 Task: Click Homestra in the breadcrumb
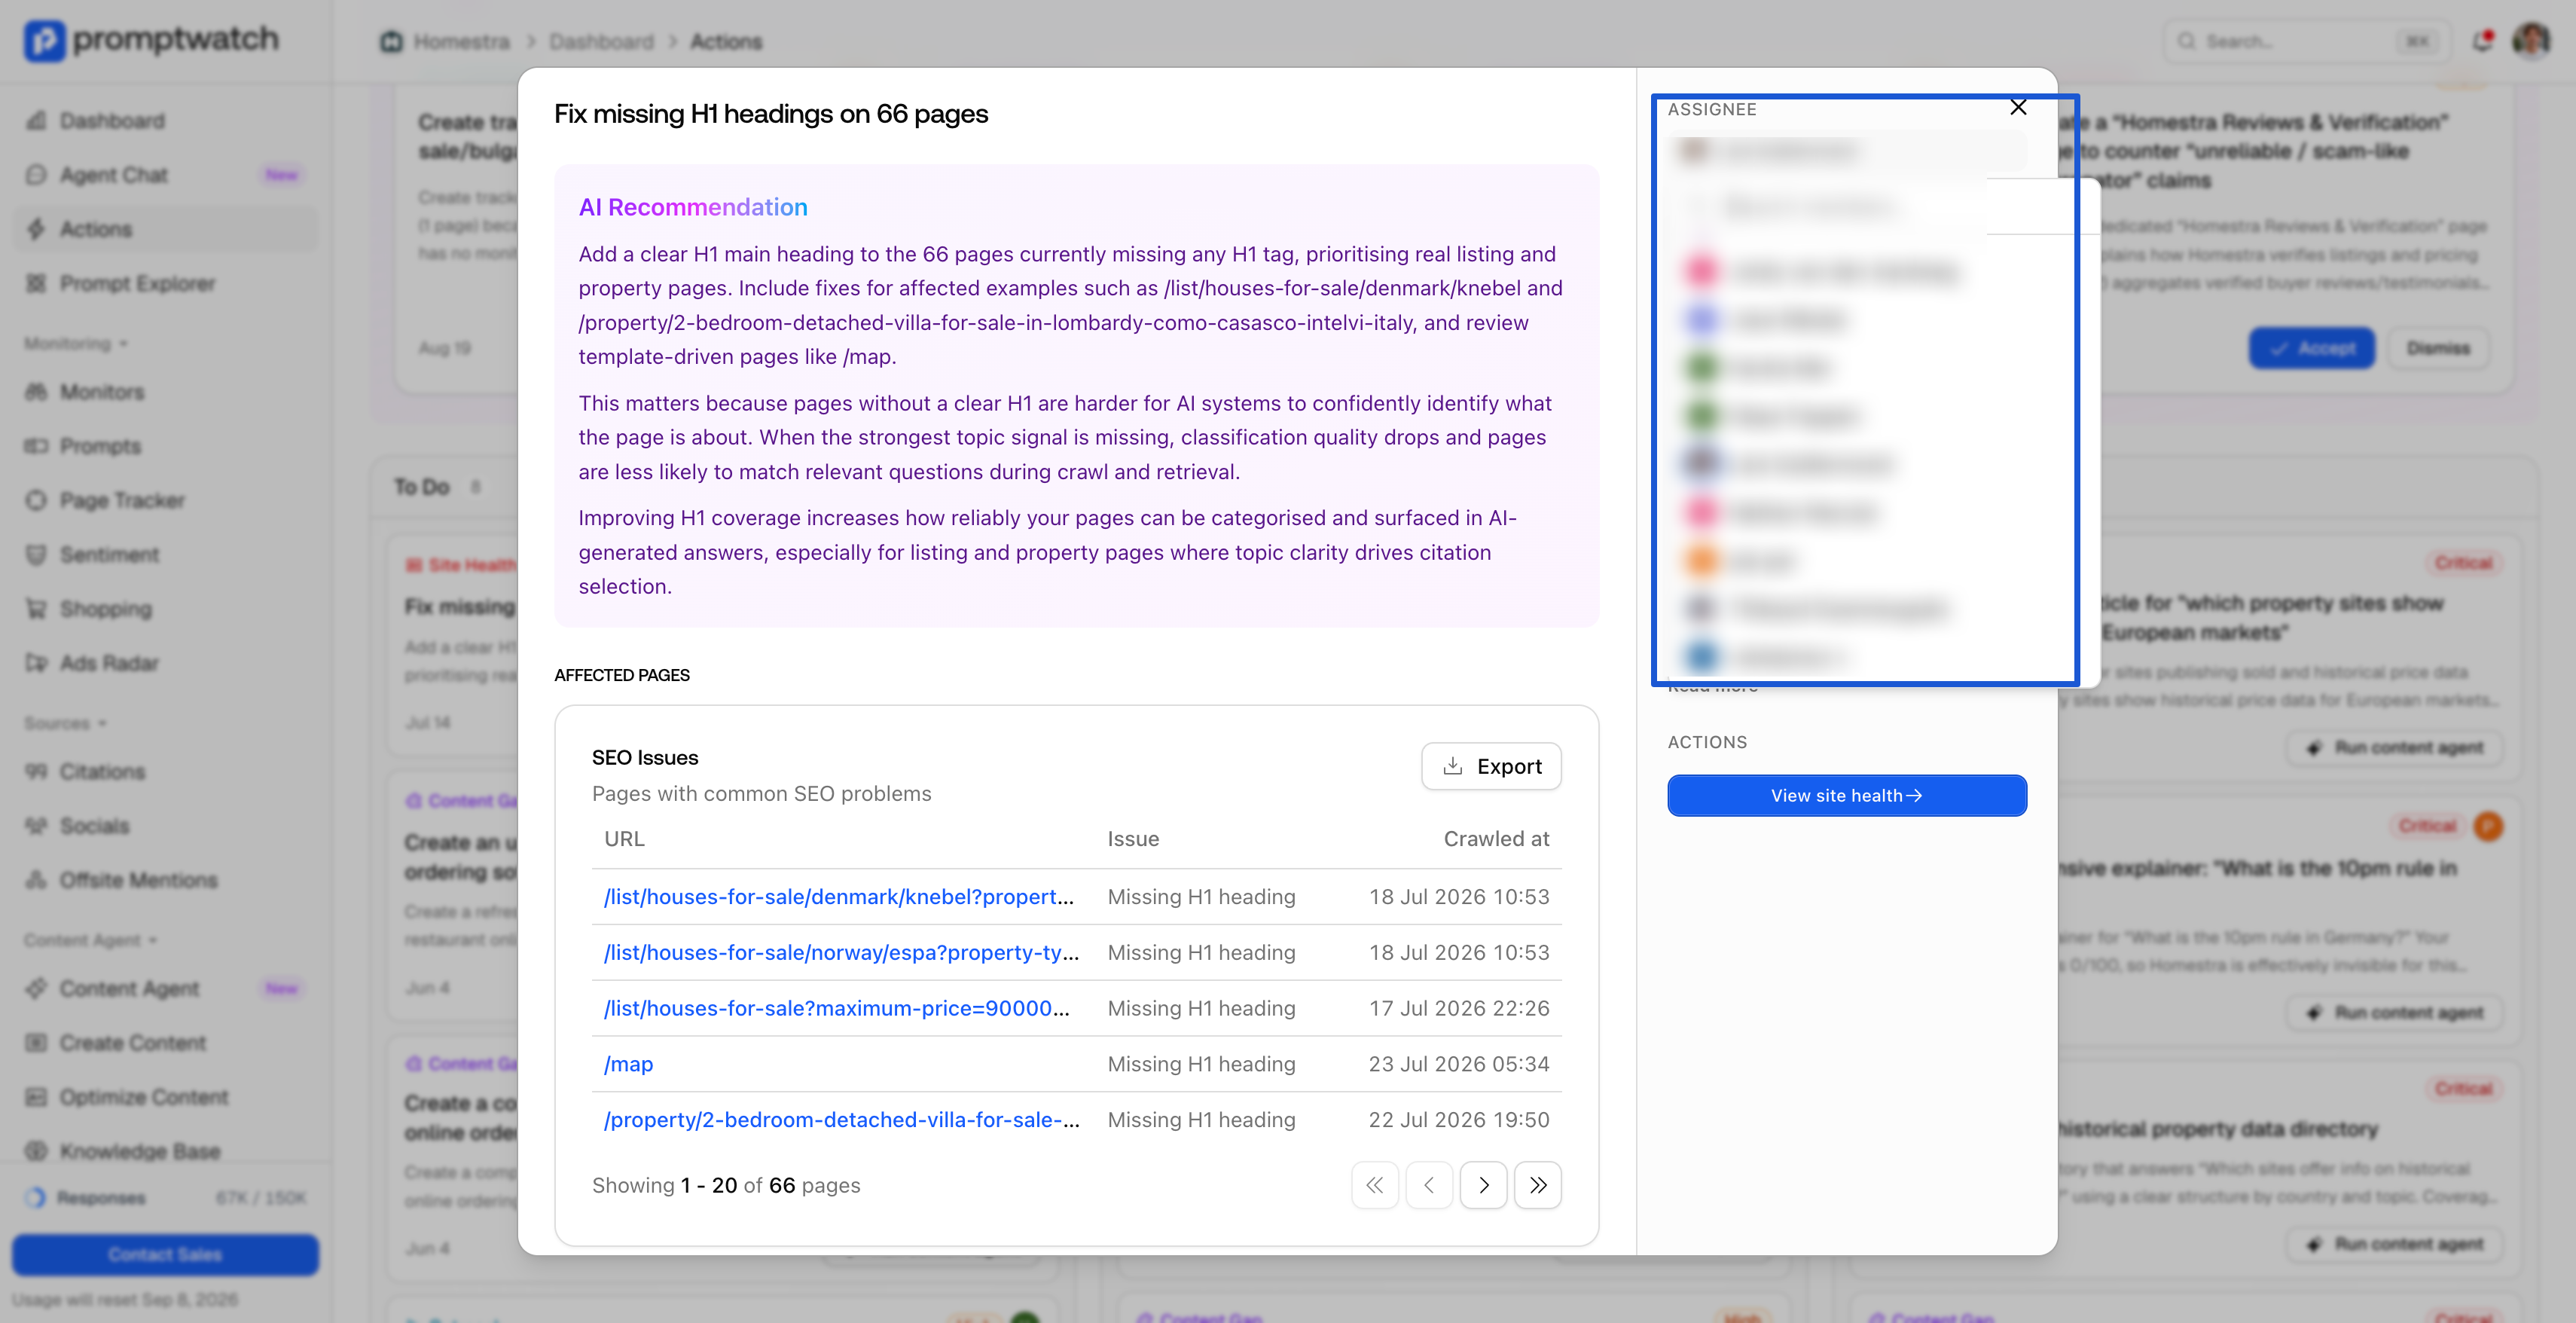445,42
